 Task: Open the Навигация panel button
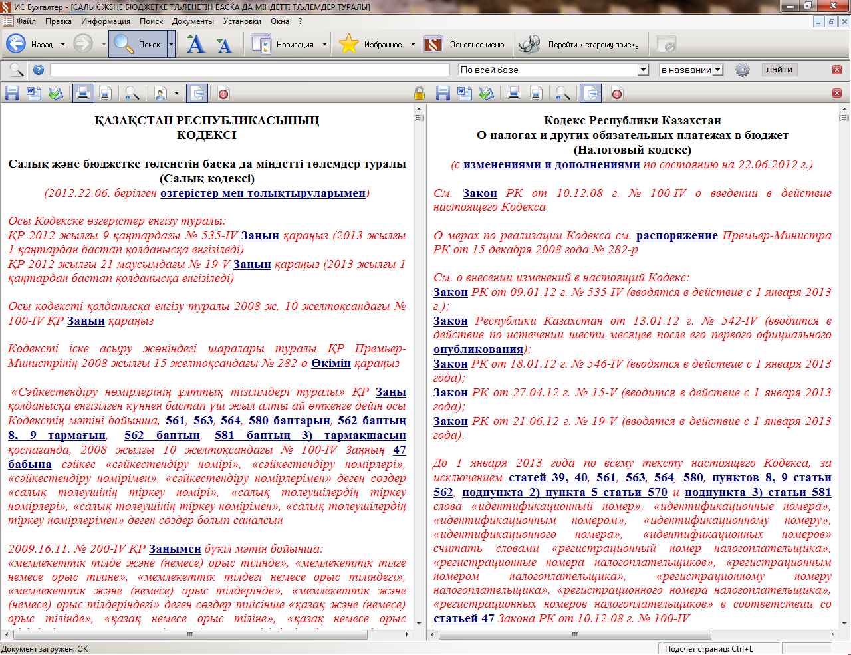tap(282, 44)
